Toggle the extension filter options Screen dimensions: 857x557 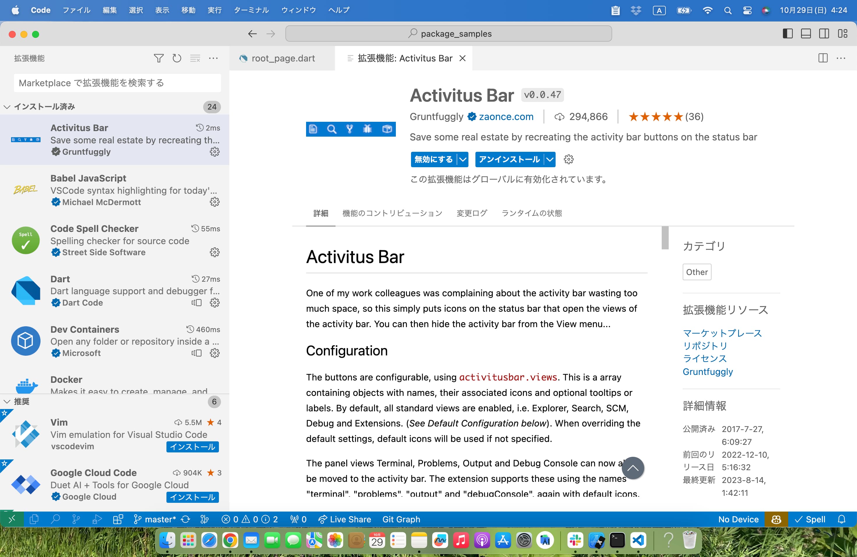(x=158, y=59)
